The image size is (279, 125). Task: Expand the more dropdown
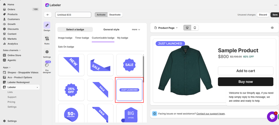(x=136, y=29)
